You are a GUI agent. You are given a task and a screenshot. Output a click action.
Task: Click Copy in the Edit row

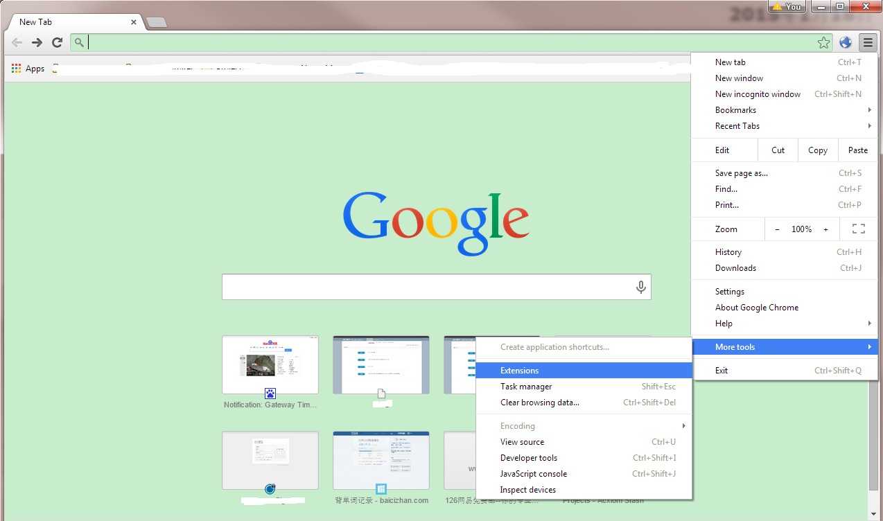818,150
